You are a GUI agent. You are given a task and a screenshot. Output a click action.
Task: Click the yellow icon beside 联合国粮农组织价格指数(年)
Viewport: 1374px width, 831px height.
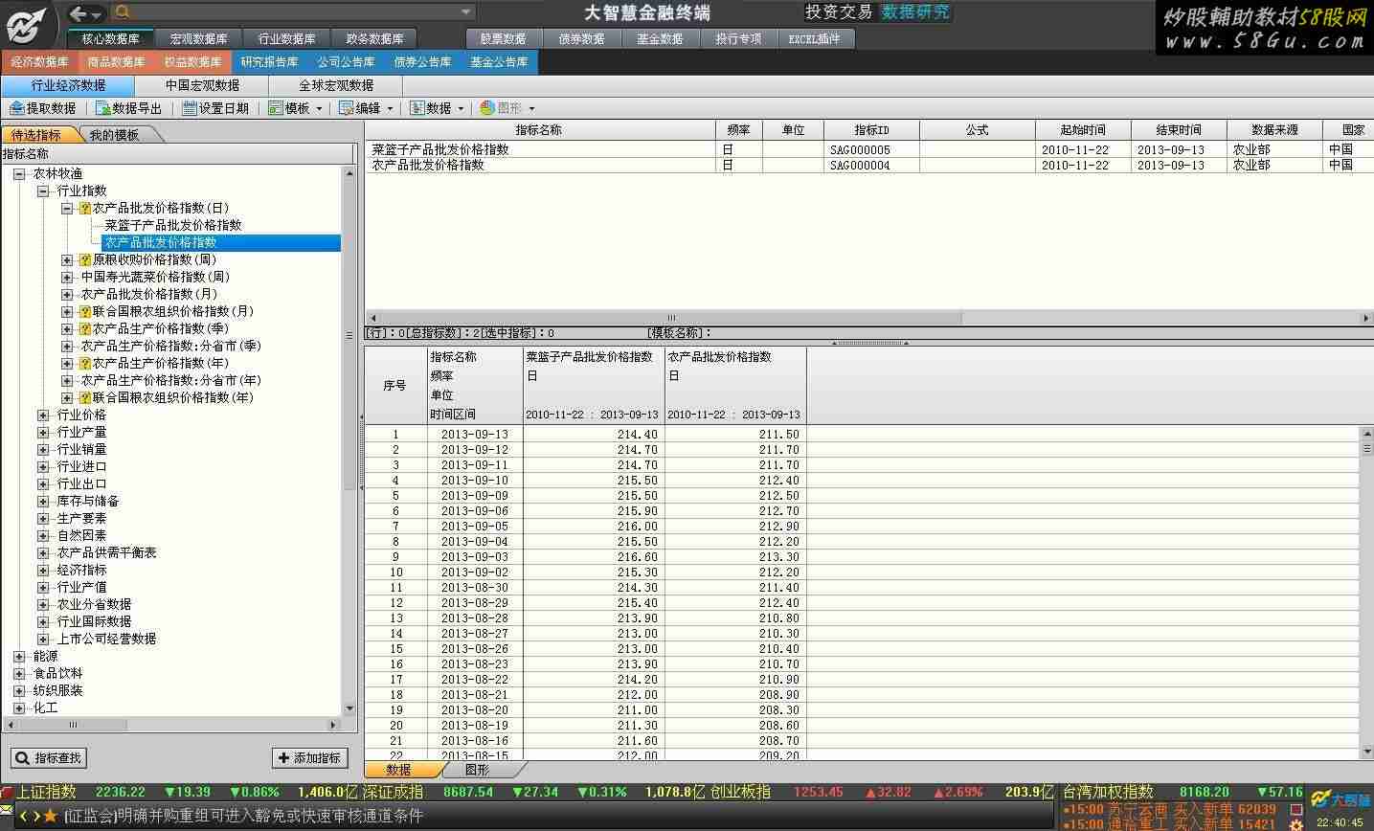pyautogui.click(x=85, y=397)
